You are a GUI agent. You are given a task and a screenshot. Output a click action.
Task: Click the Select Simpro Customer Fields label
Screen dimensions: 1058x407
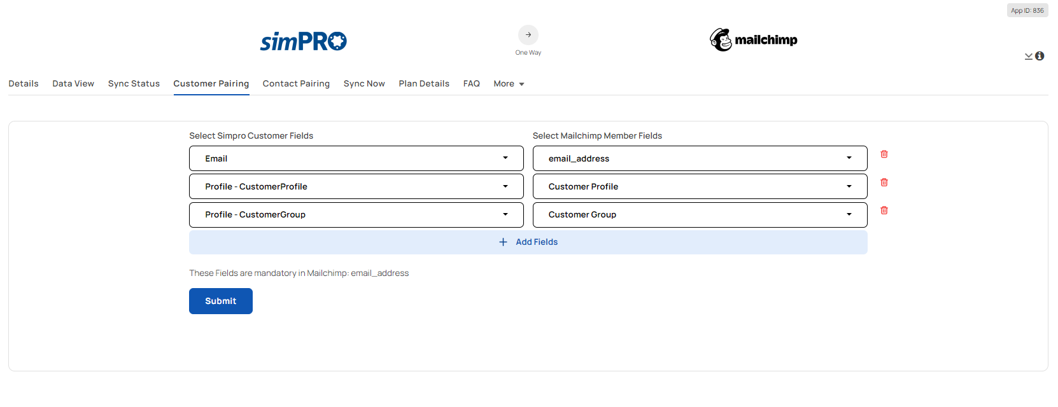pyautogui.click(x=251, y=136)
